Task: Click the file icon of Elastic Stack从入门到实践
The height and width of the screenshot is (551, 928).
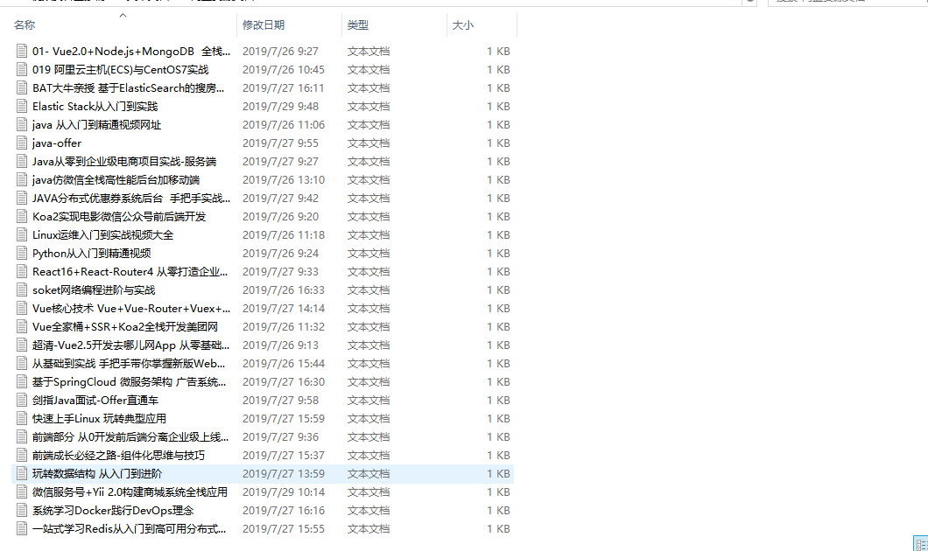Action: point(22,107)
